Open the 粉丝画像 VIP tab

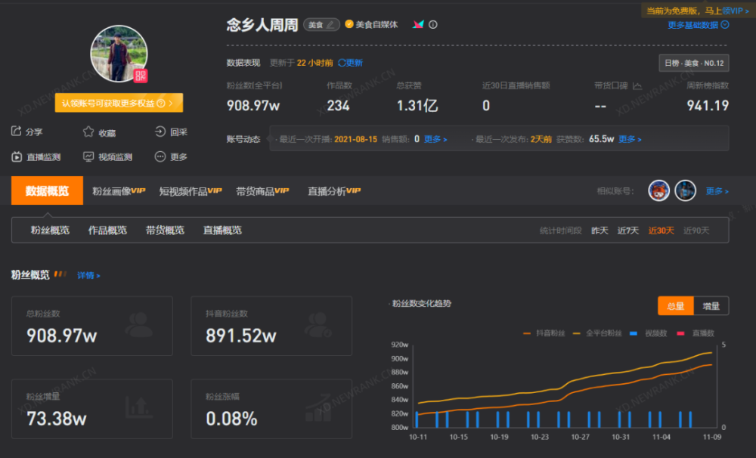click(119, 191)
